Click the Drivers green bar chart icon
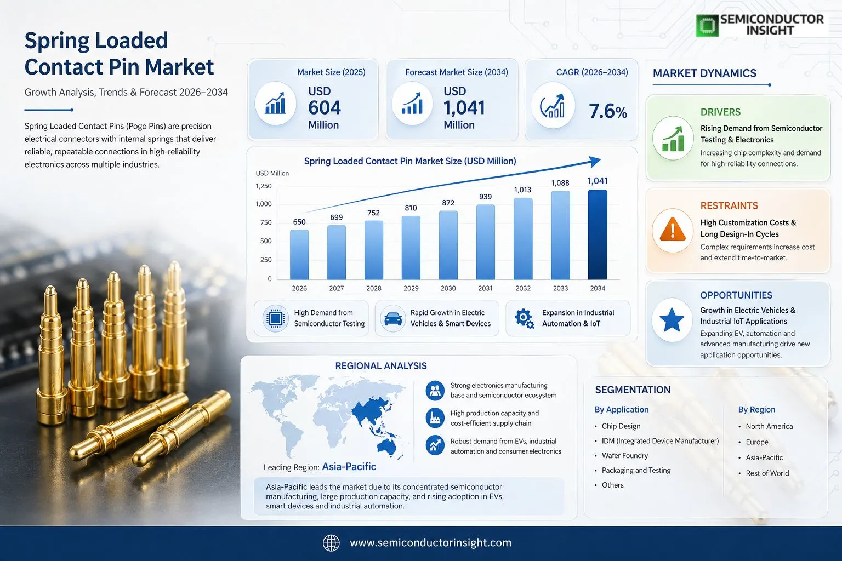 pyautogui.click(x=673, y=138)
